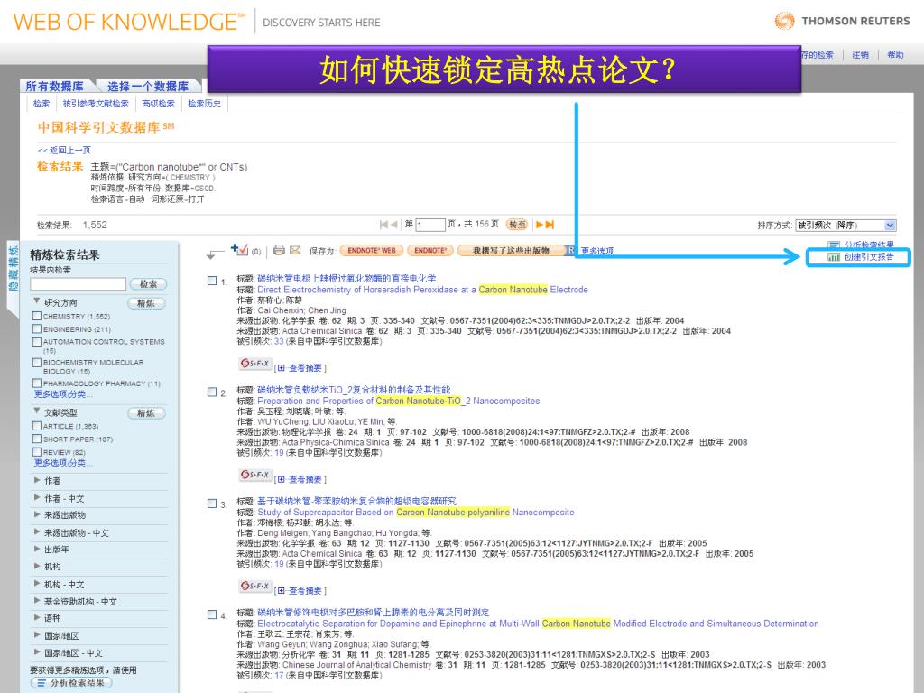Image resolution: width=924 pixels, height=693 pixels.
Task: Click 精炼 button beside 文献类型
Action: click(146, 413)
